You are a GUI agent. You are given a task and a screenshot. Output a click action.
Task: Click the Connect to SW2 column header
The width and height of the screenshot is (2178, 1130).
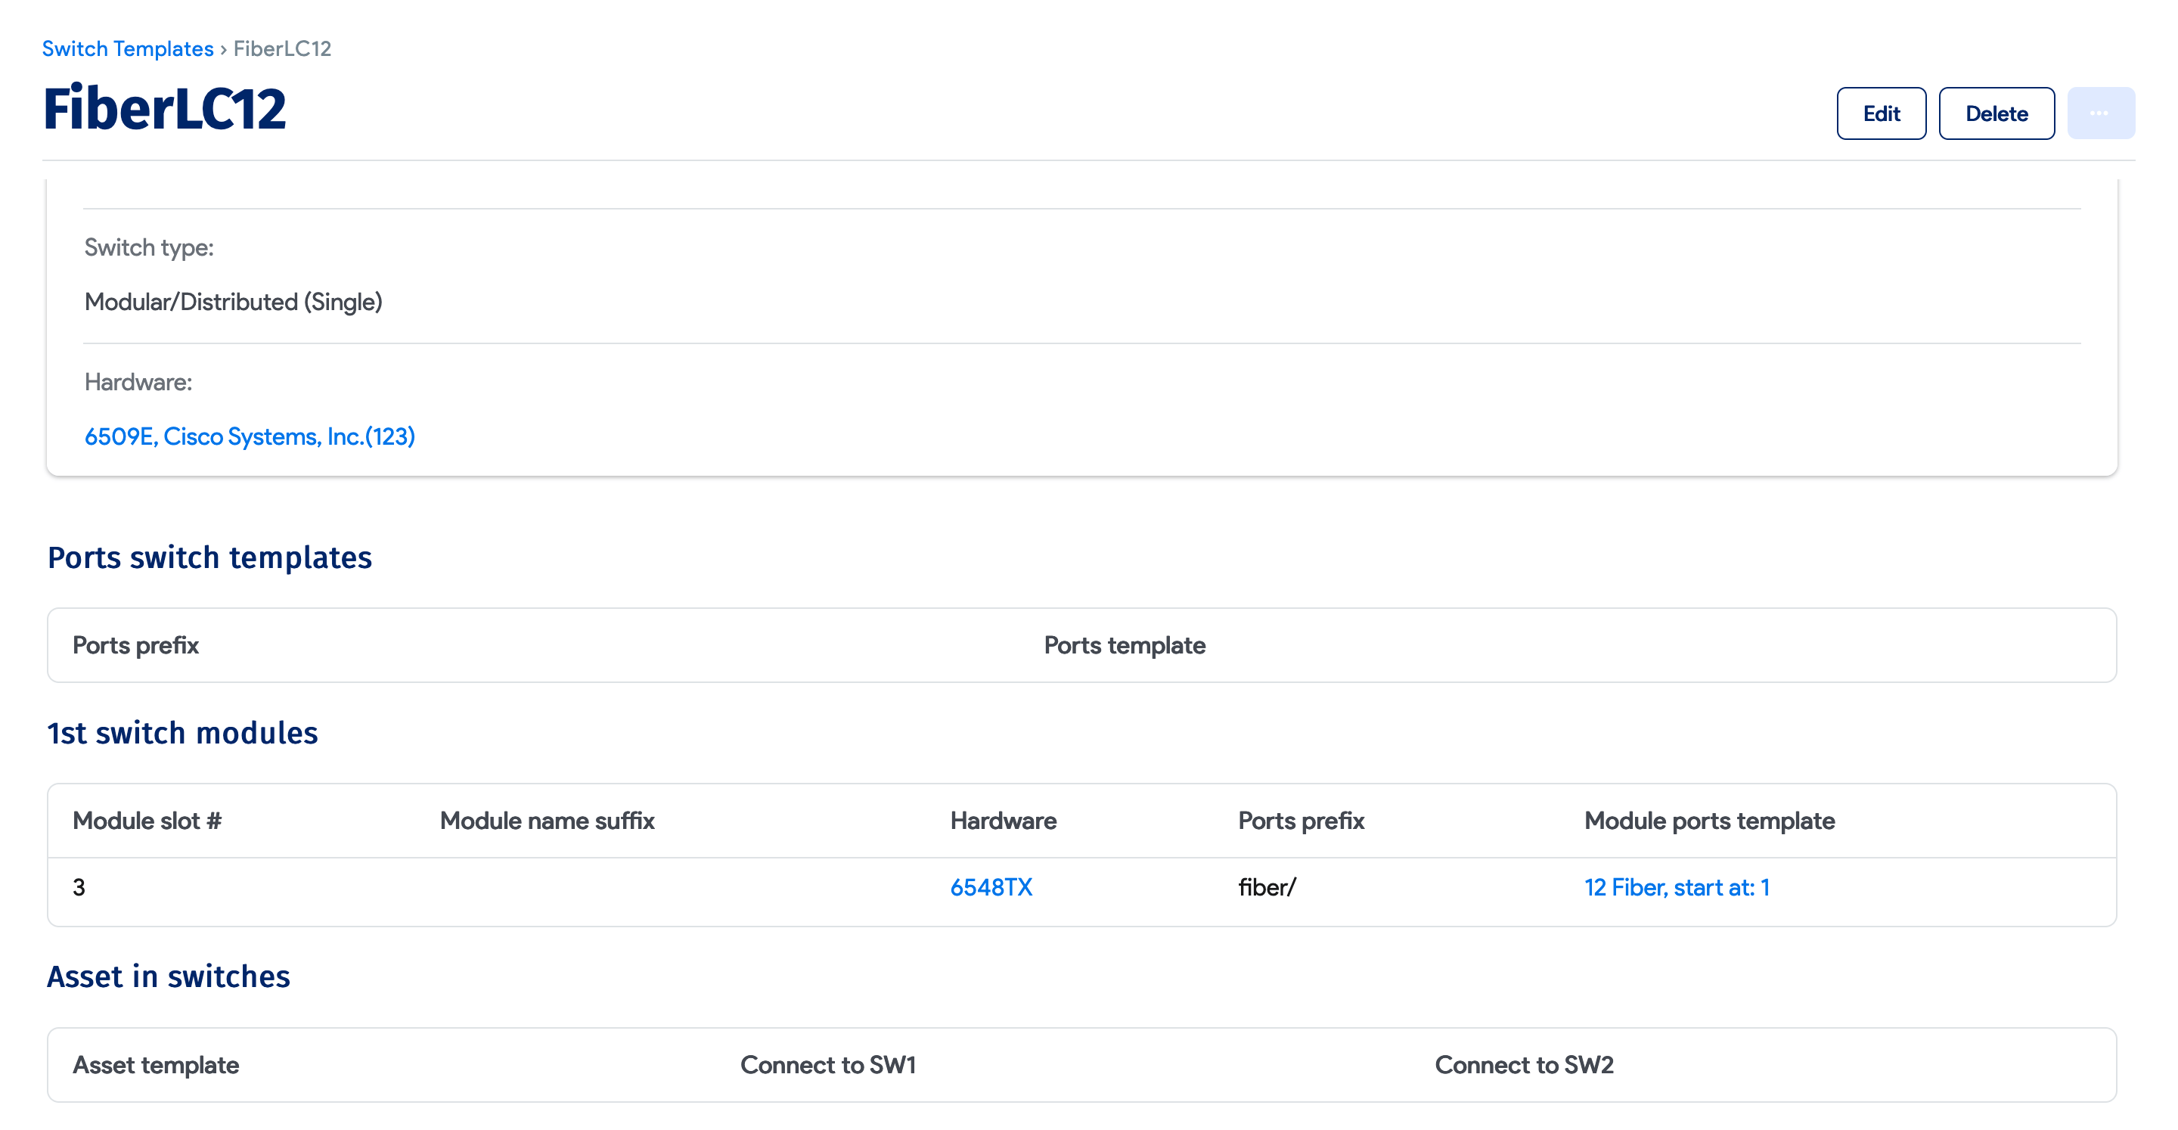click(1523, 1065)
